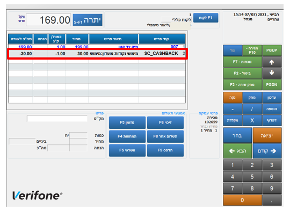The image size is (290, 211).
Task: Tap the keypad decimal point key
Action: (272, 200)
